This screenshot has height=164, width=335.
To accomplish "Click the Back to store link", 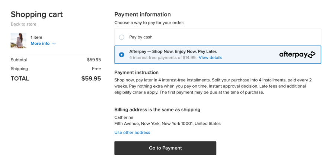I will pos(23,24).
